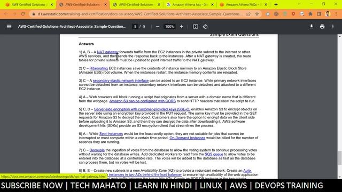The width and height of the screenshot is (342, 192).
Task: Rotate the PDF counterclockwise
Action: tap(205, 27)
